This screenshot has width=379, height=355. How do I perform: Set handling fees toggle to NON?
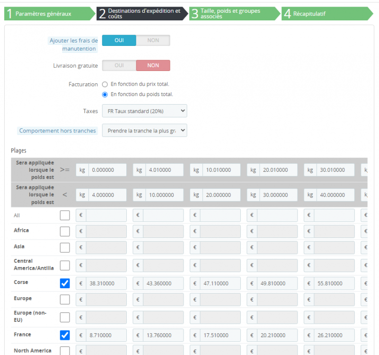[x=153, y=40]
